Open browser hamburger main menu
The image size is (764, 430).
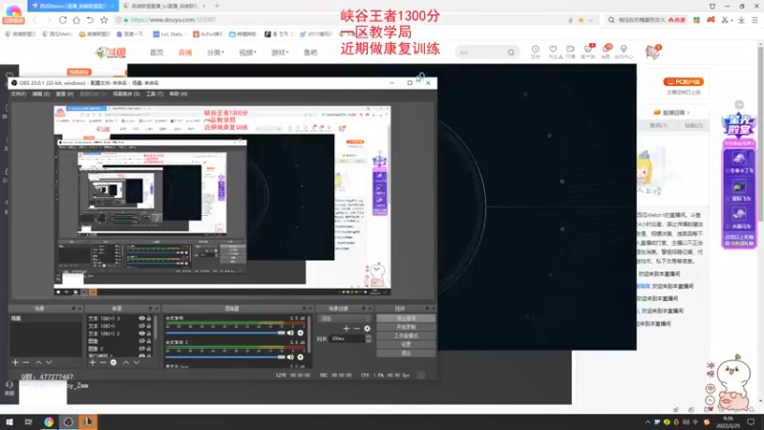pyautogui.click(x=754, y=20)
